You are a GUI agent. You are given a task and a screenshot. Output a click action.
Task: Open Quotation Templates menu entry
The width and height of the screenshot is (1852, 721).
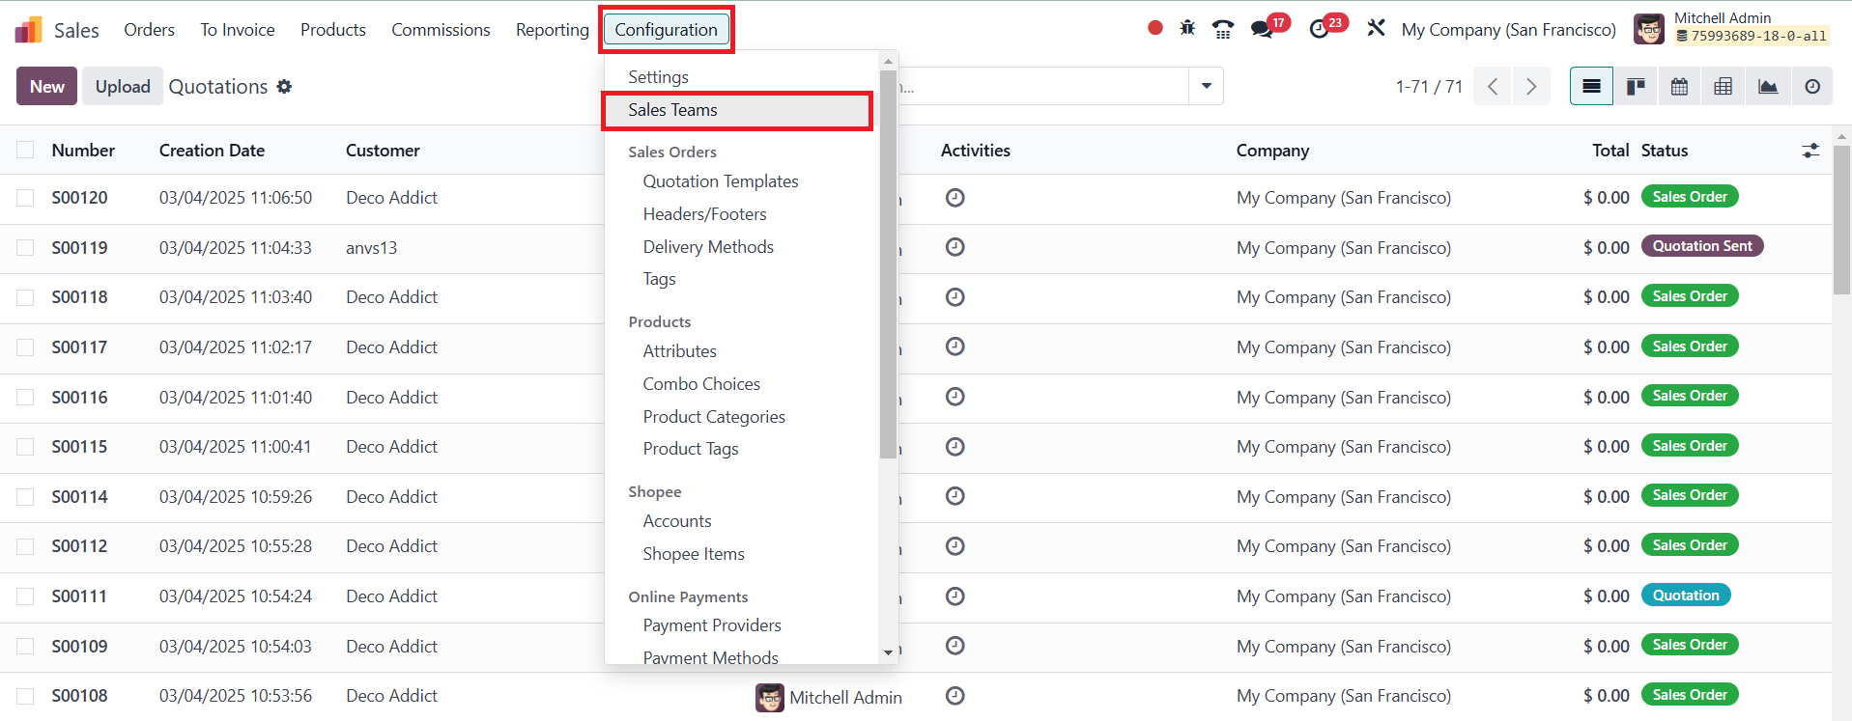pos(721,181)
